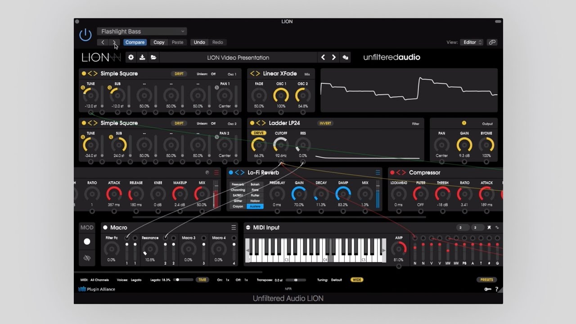Viewport: 576px width, 324px height.
Task: Change Osc 1 Unison value
Action: [213, 74]
